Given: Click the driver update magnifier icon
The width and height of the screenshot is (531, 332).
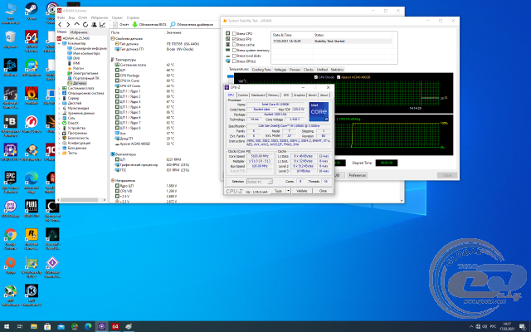Looking at the screenshot, I should [173, 25].
